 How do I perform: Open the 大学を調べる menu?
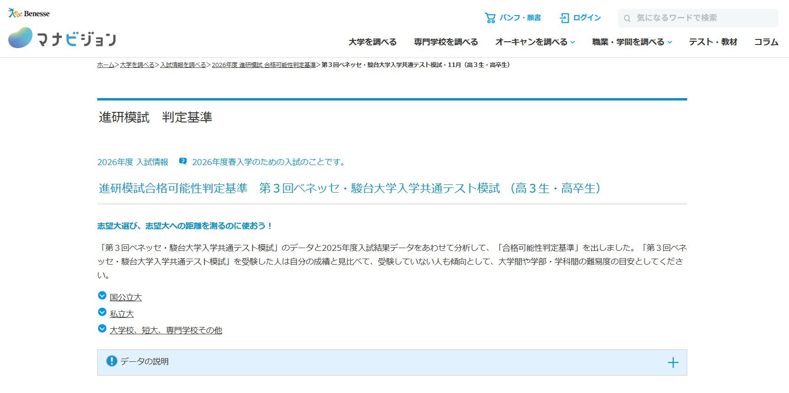tap(372, 42)
